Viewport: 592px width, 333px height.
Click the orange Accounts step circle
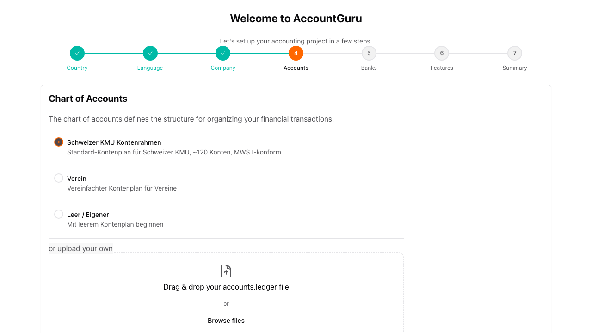(x=296, y=53)
